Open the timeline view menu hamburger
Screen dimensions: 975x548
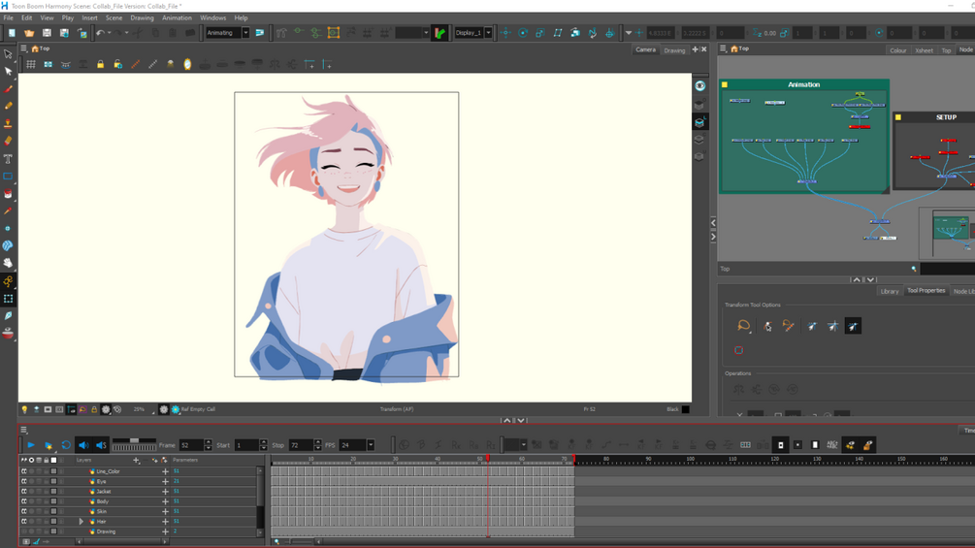tap(23, 430)
